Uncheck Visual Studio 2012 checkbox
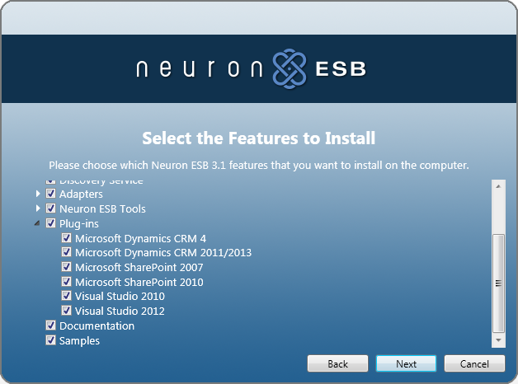Screen dimensions: 518x384 click(x=67, y=311)
